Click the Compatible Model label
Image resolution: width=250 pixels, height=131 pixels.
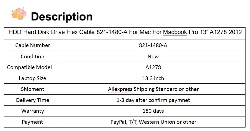[29, 67]
